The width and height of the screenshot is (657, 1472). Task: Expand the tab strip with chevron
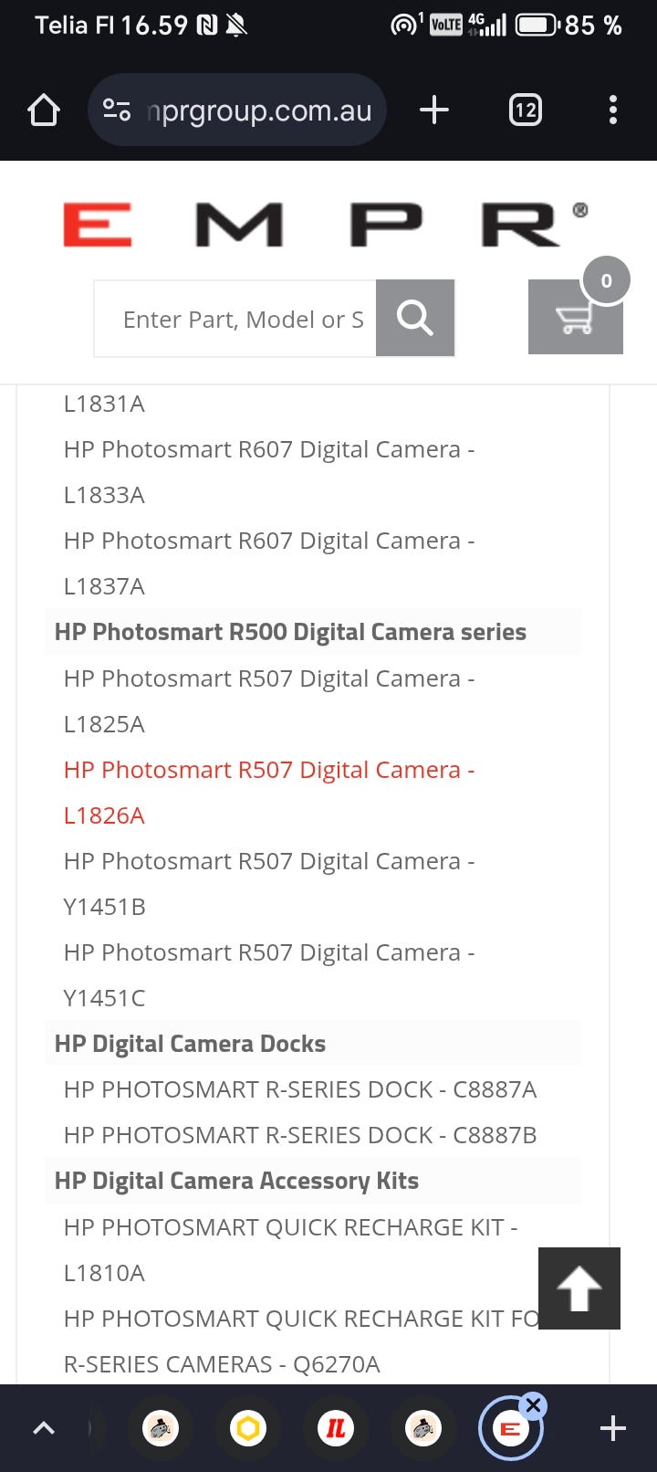[44, 1428]
